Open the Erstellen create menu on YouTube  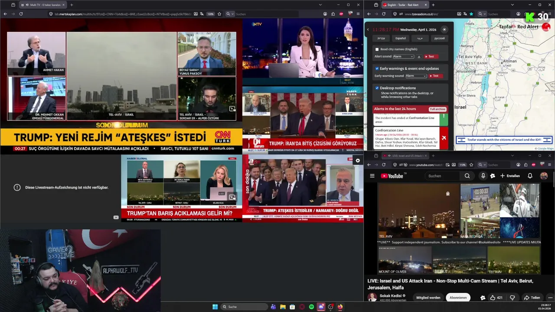tap(510, 176)
